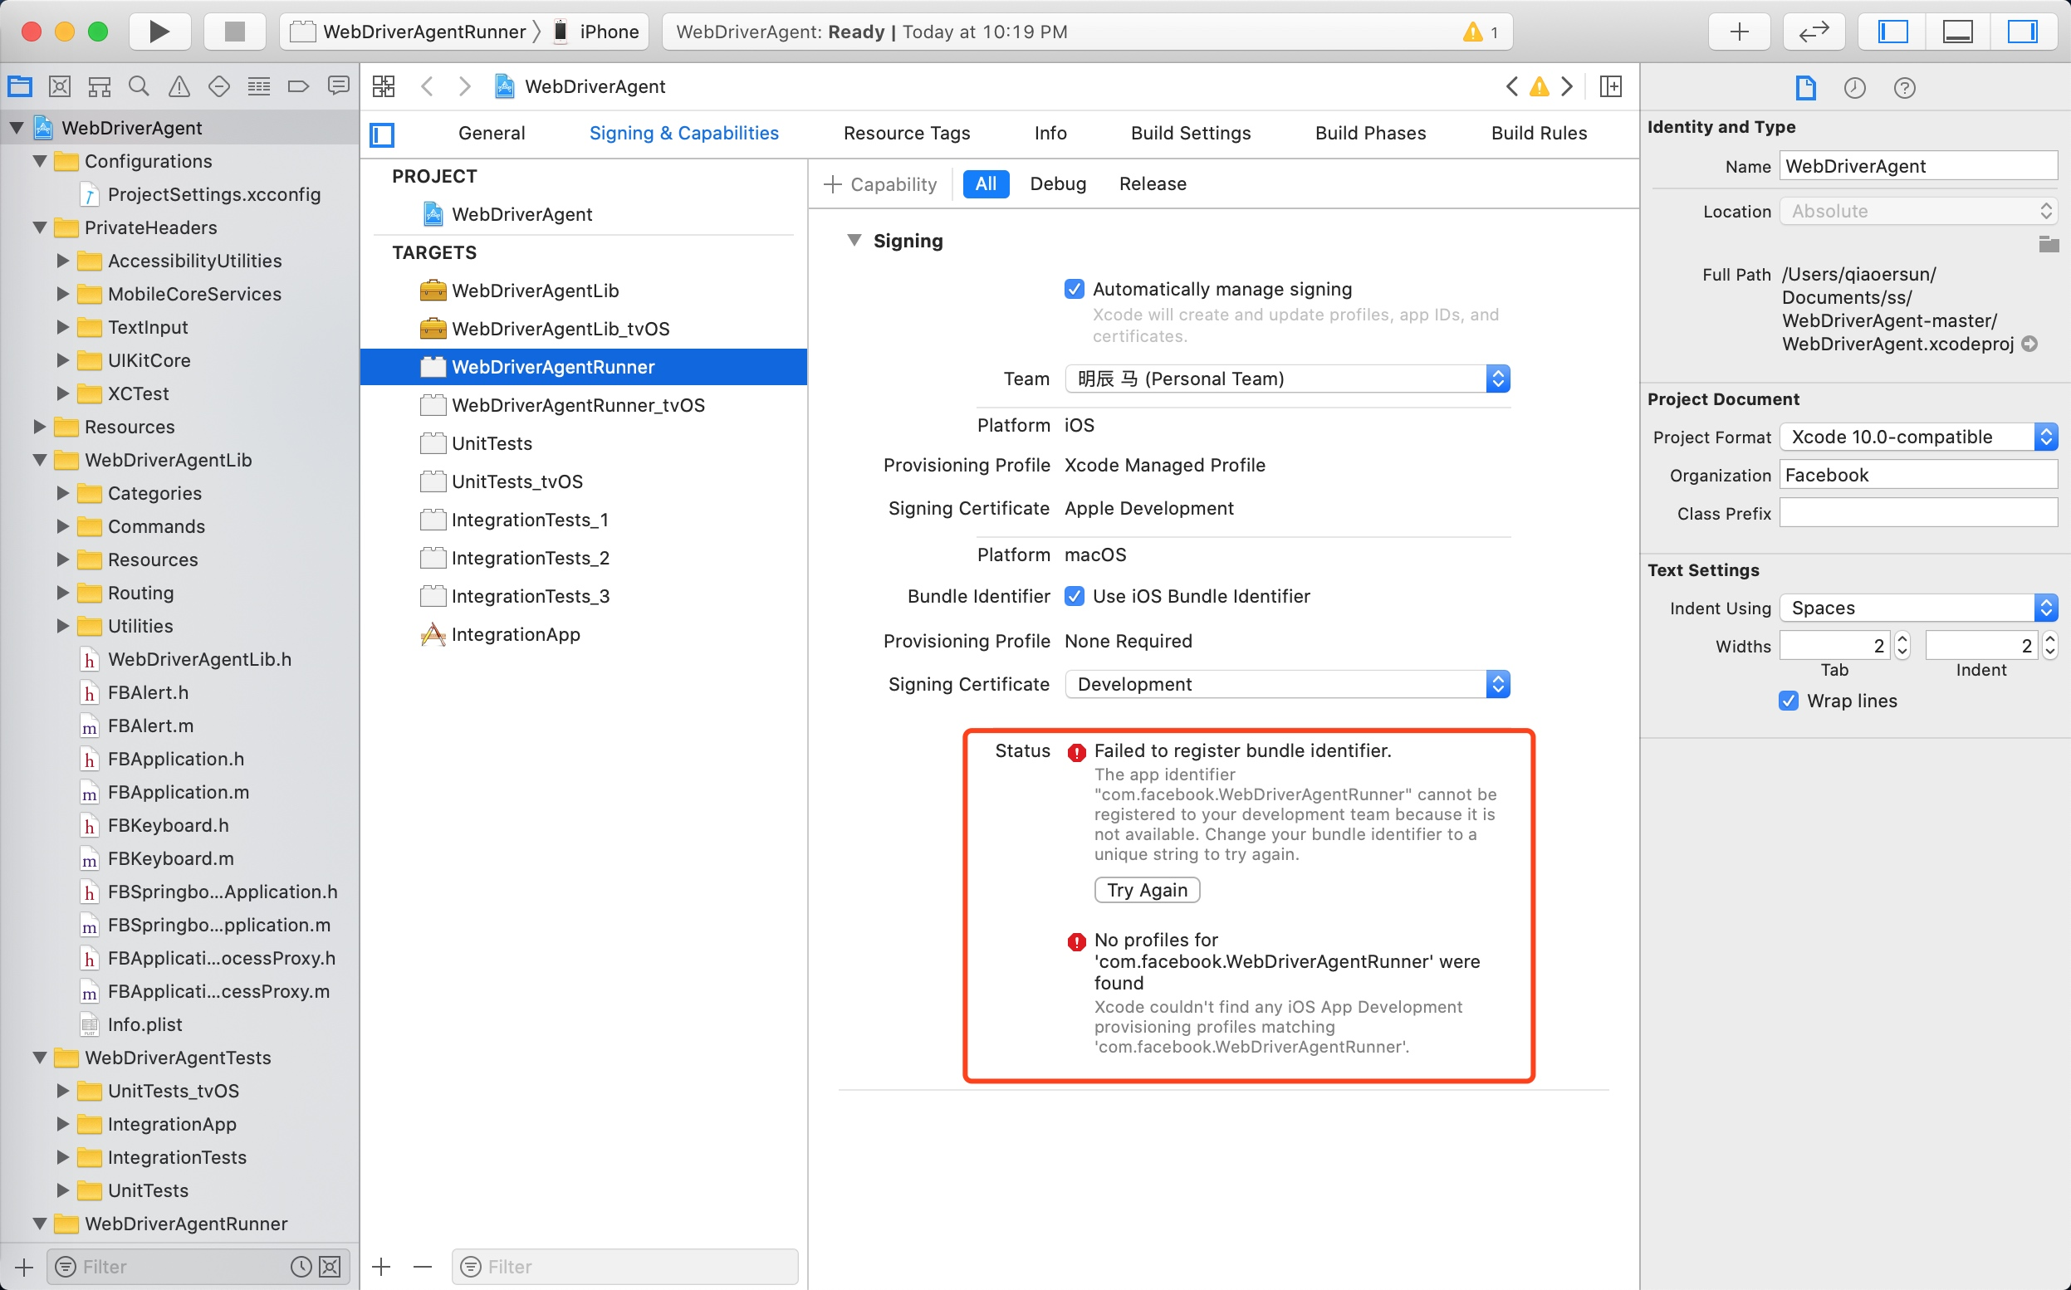Image resolution: width=2071 pixels, height=1290 pixels.
Task: Toggle Use iOS Bundle Identifier checkbox
Action: [x=1075, y=596]
